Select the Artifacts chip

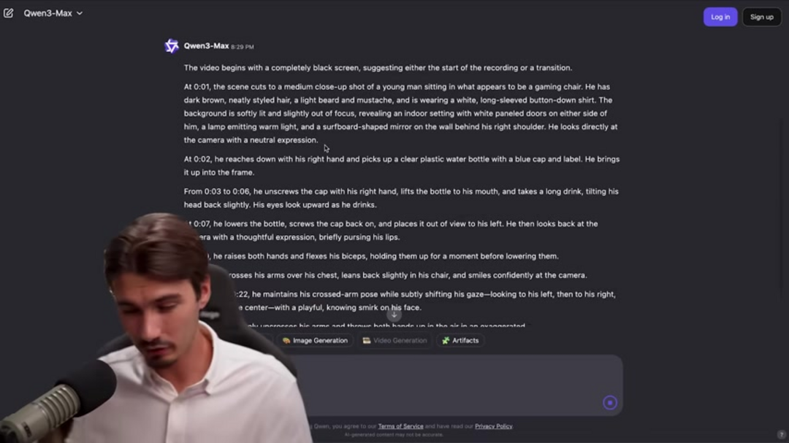click(460, 340)
